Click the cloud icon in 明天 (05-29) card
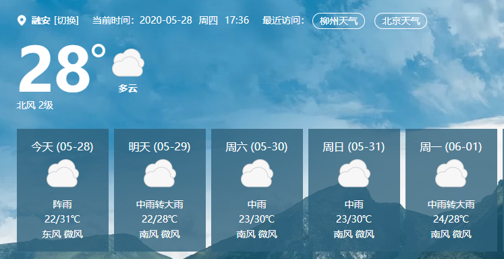Screen dimensions: 504x259 pos(160,173)
